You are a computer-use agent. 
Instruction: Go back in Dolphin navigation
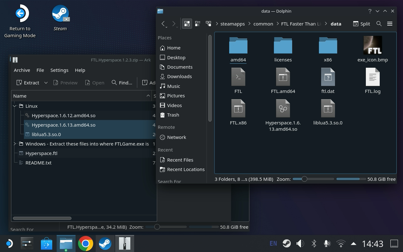click(x=163, y=24)
